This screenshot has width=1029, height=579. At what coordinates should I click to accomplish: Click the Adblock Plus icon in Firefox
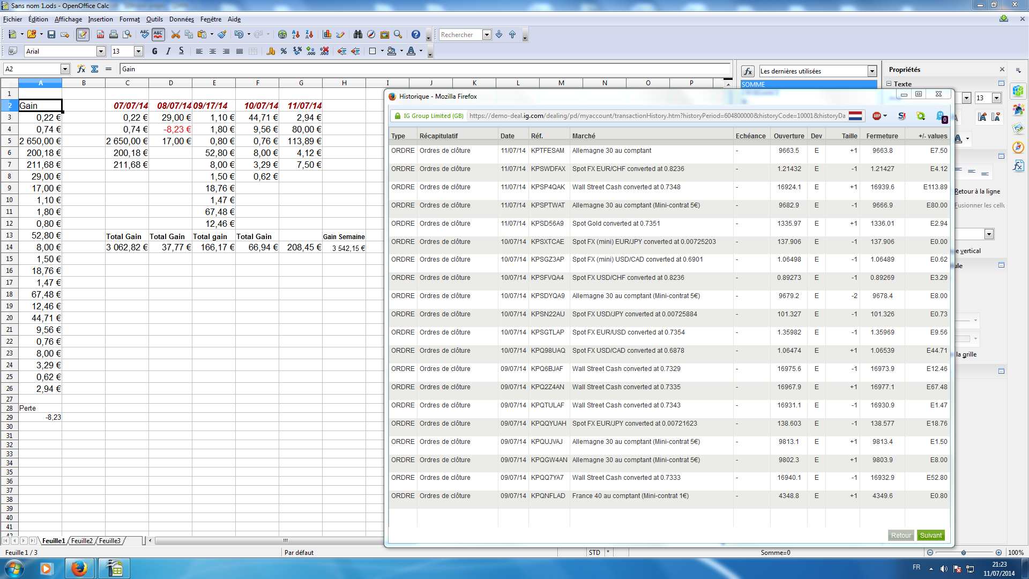click(877, 116)
